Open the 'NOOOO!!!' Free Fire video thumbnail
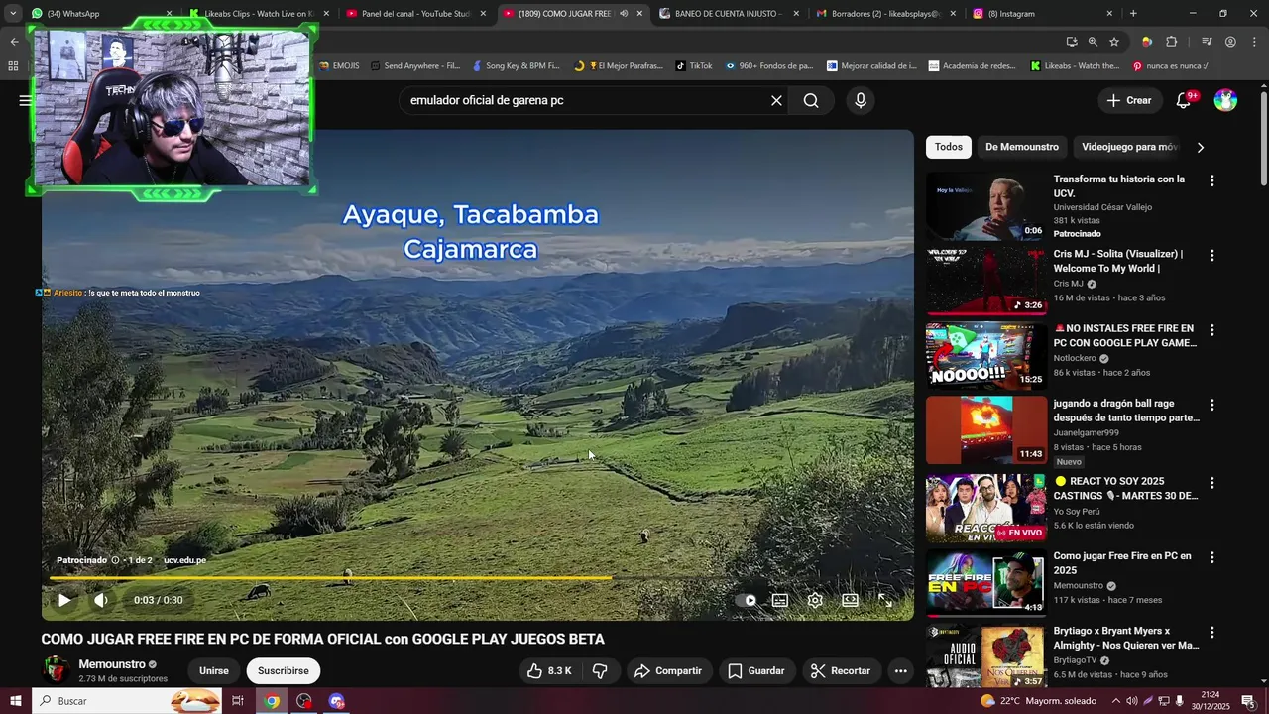 [x=986, y=355]
